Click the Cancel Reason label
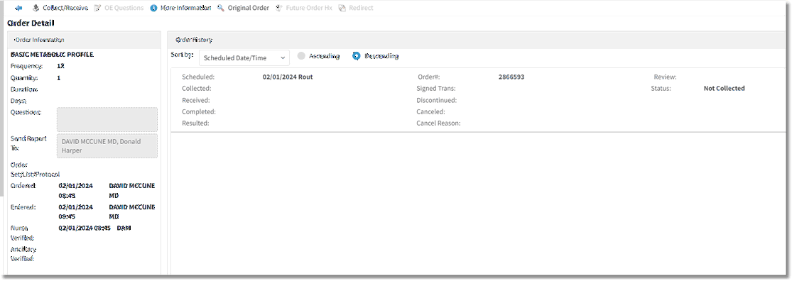The width and height of the screenshot is (792, 281). [x=438, y=123]
